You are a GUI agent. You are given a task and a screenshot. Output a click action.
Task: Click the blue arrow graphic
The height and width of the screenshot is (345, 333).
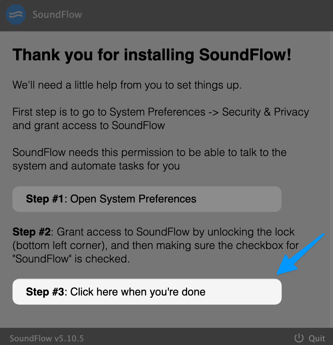coord(300,254)
